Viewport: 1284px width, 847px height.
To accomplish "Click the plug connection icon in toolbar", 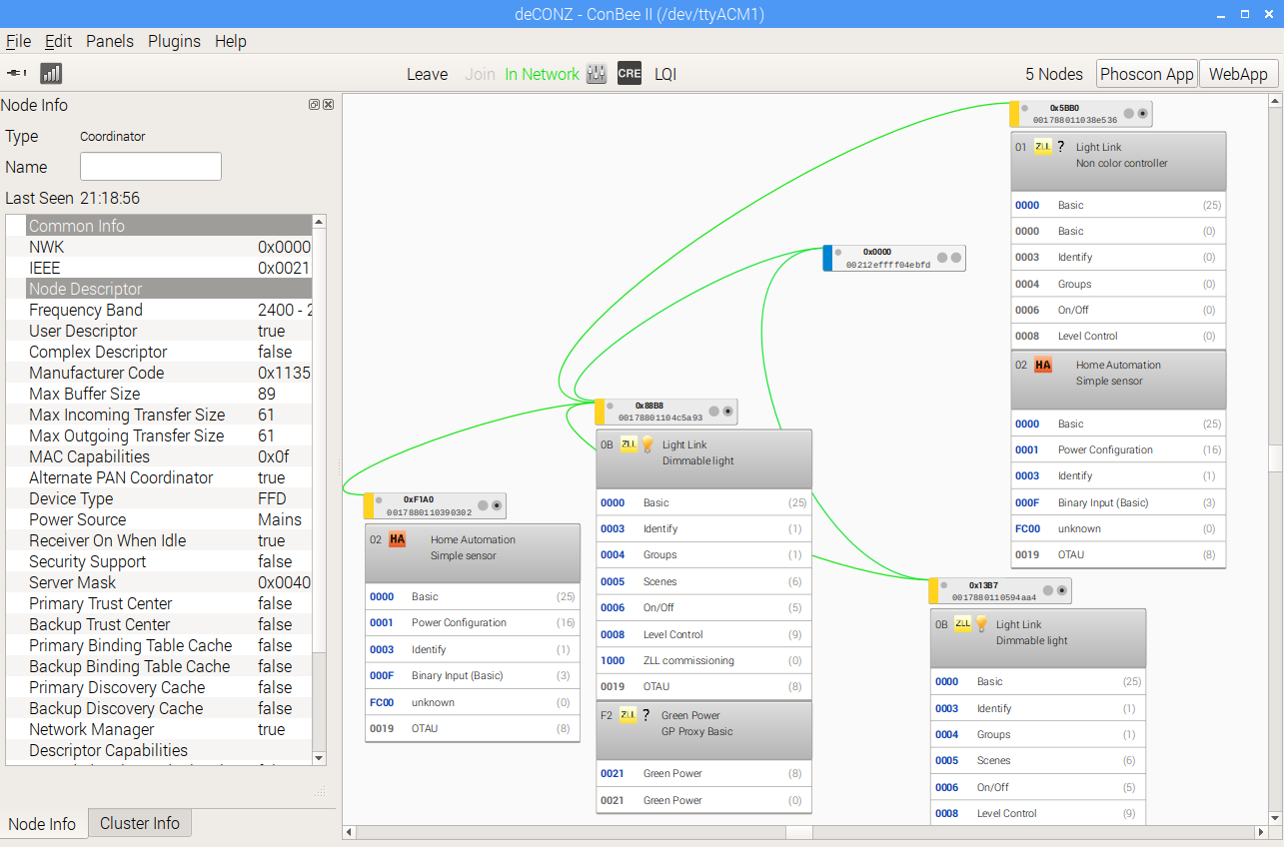I will [x=17, y=73].
